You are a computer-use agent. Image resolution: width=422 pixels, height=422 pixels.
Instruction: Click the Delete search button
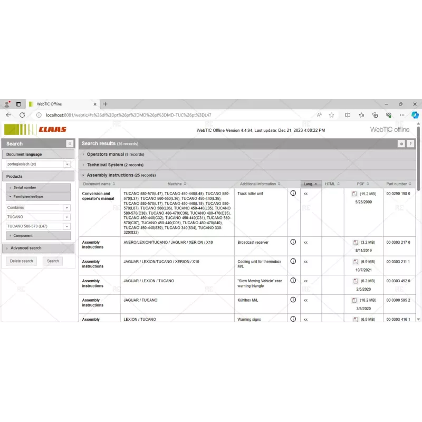[x=21, y=261]
